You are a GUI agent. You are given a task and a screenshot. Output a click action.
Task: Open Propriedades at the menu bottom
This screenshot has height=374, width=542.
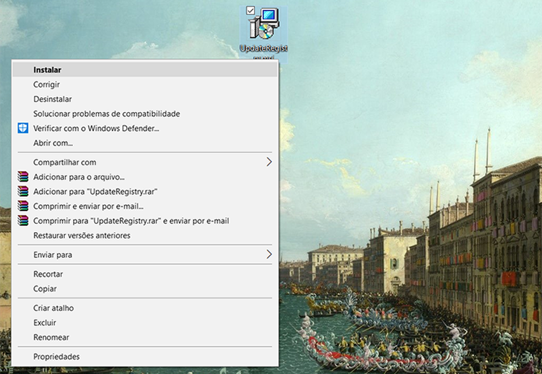point(145,356)
